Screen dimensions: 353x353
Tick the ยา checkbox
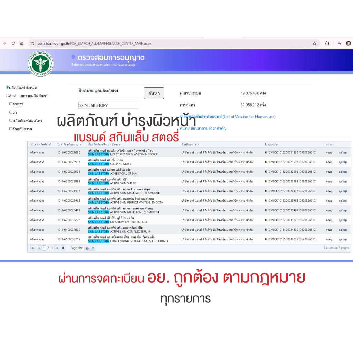point(11,112)
